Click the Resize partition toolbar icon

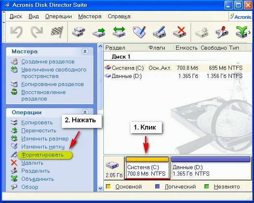click(x=119, y=31)
